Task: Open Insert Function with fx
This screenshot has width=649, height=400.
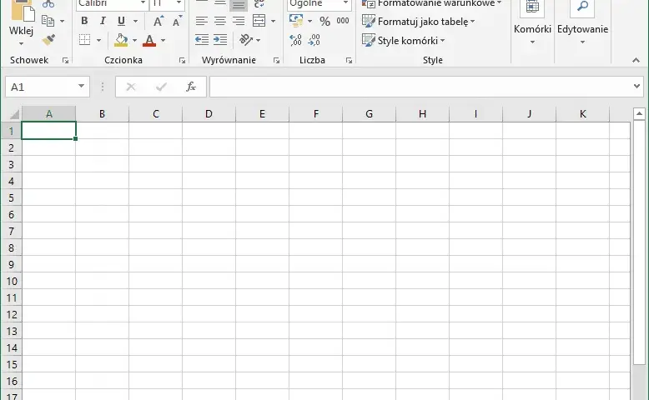Action: pyautogui.click(x=191, y=87)
